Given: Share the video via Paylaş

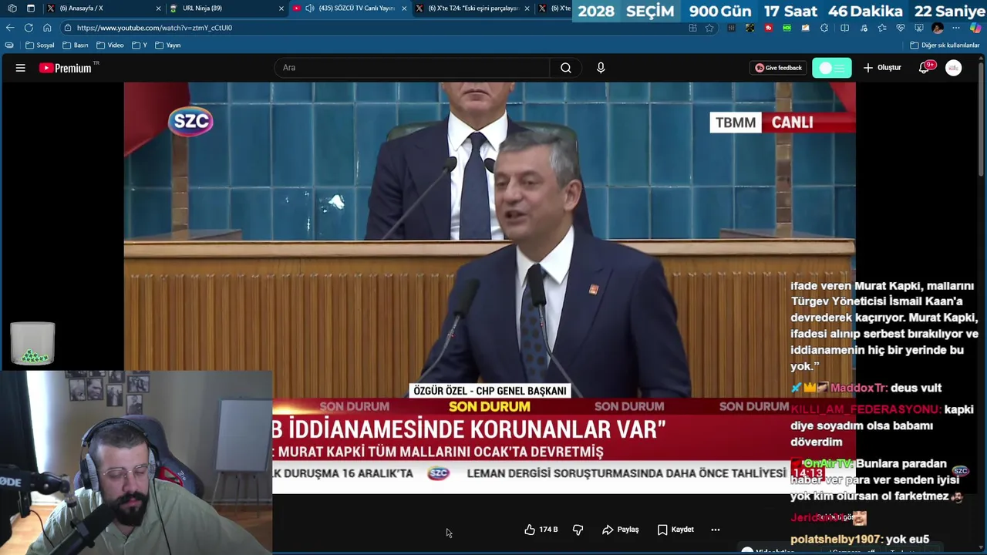Looking at the screenshot, I should click(621, 530).
